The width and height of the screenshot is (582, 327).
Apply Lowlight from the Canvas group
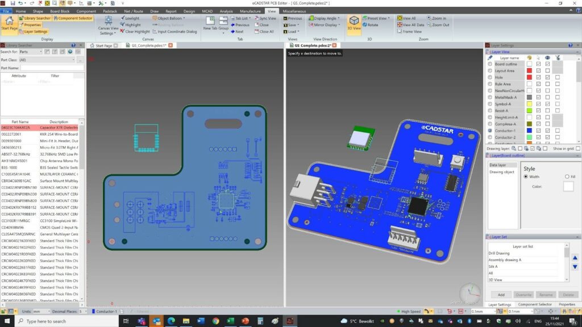click(x=130, y=18)
